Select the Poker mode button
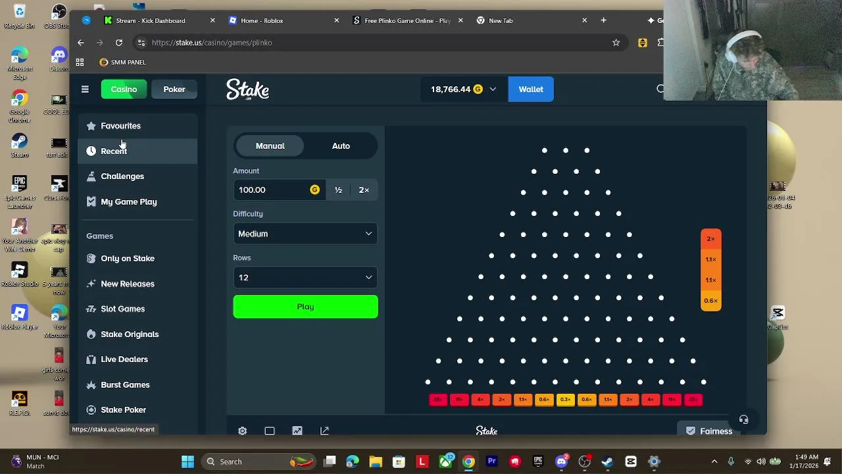The width and height of the screenshot is (842, 474). point(174,89)
